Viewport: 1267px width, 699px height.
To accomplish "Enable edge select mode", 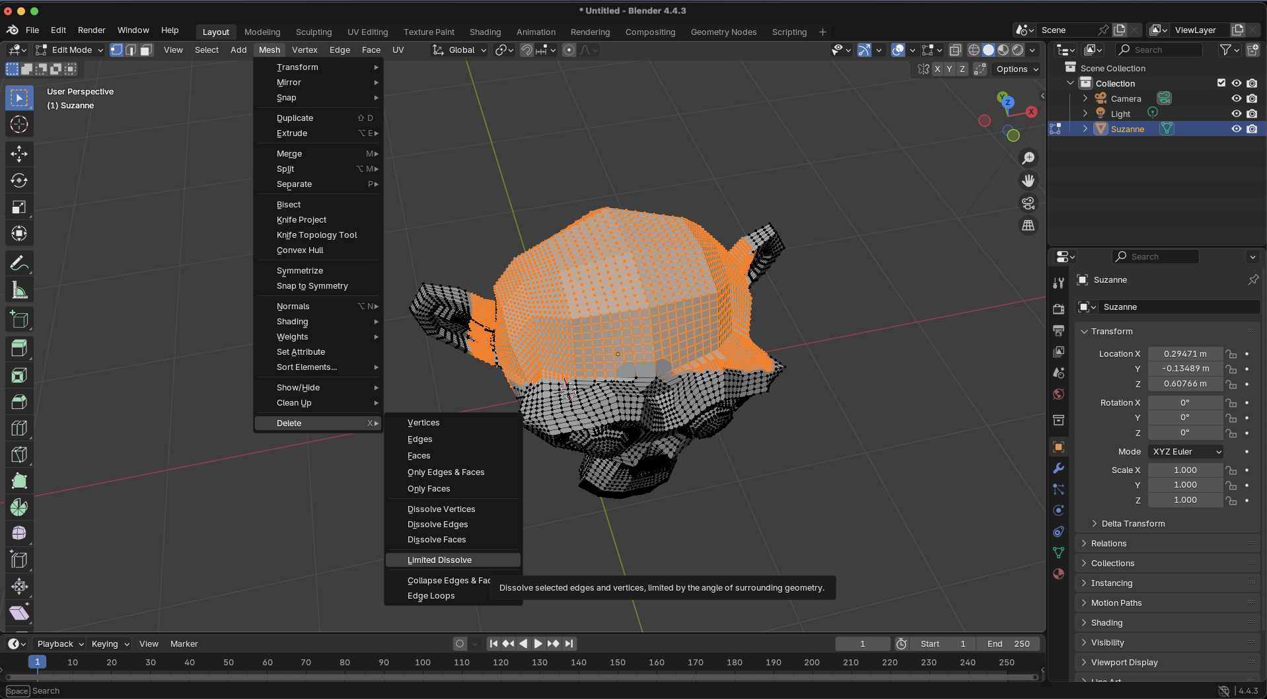I will 131,50.
